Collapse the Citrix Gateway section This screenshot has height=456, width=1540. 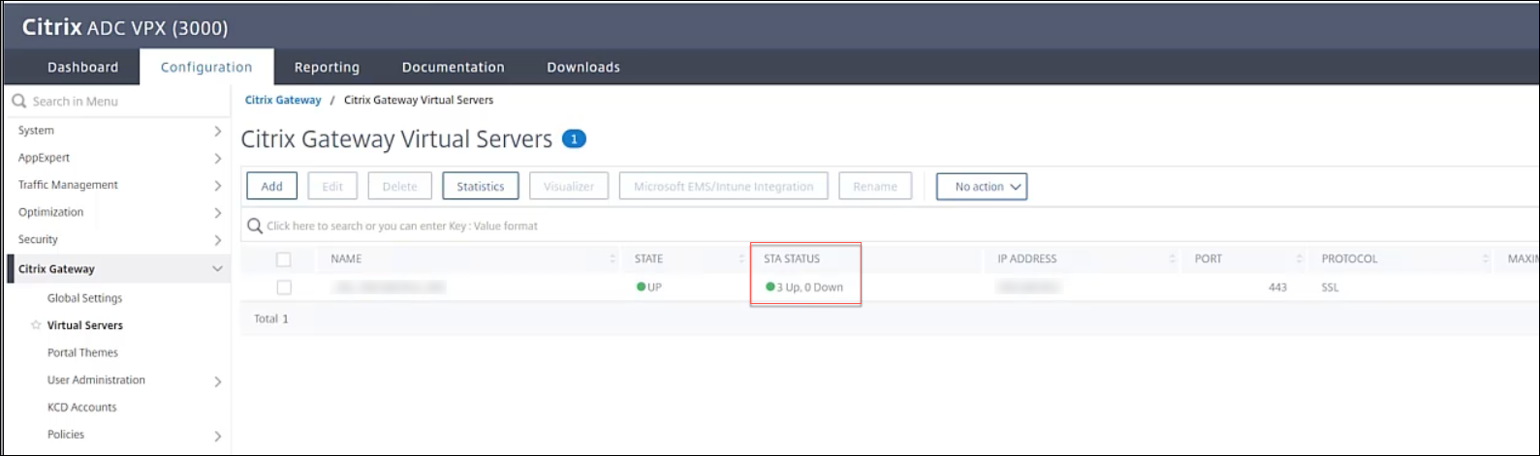click(x=217, y=269)
